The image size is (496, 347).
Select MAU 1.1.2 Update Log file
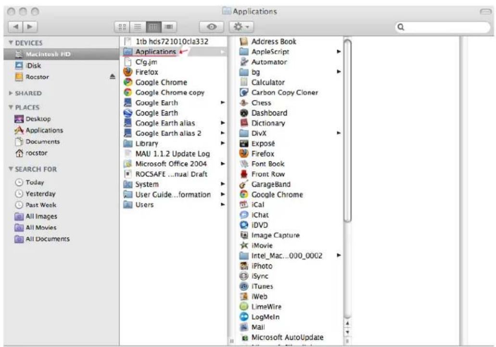point(166,154)
